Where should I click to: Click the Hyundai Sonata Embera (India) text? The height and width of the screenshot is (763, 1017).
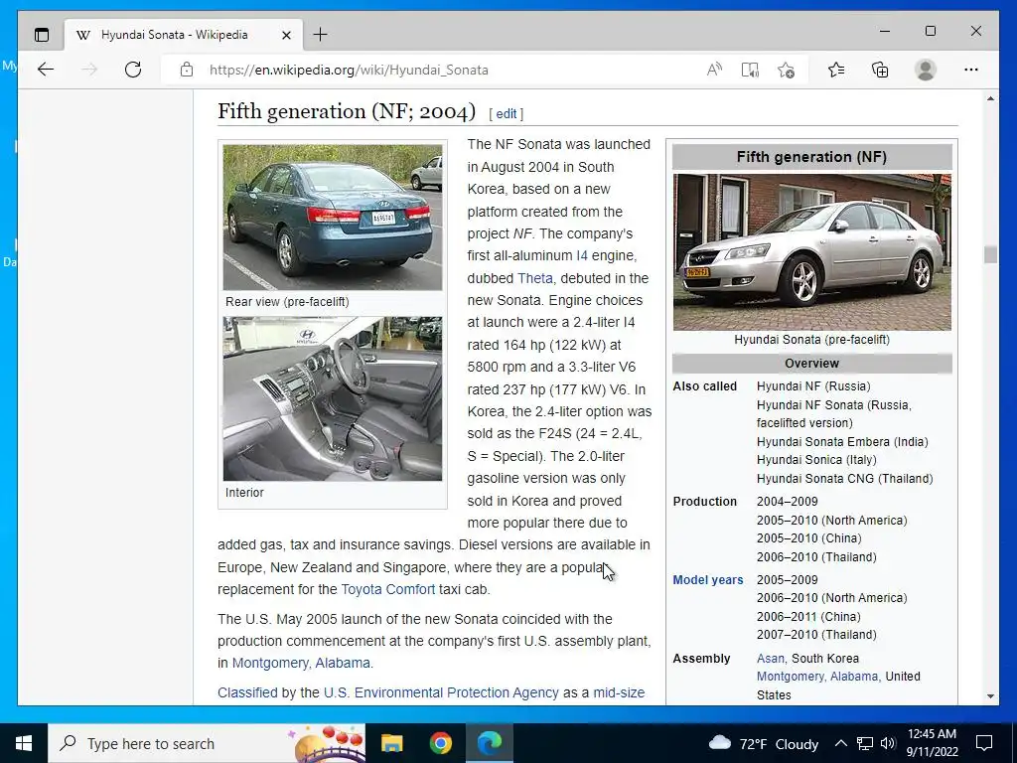[x=842, y=442]
